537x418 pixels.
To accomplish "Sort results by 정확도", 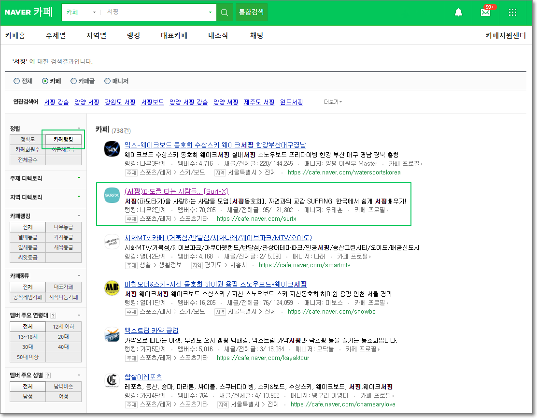I will pos(28,140).
